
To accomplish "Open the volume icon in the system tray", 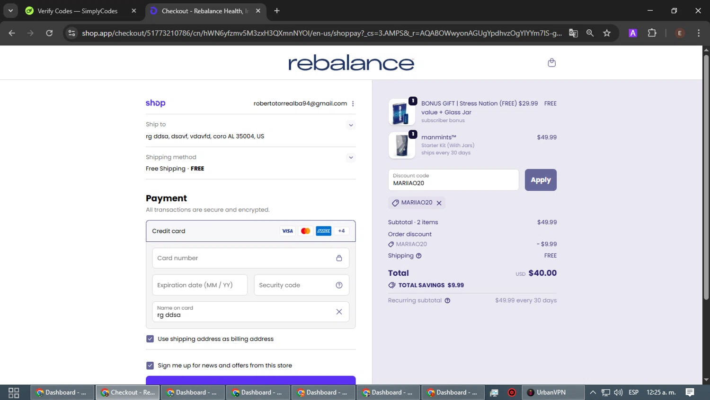I will point(618,392).
